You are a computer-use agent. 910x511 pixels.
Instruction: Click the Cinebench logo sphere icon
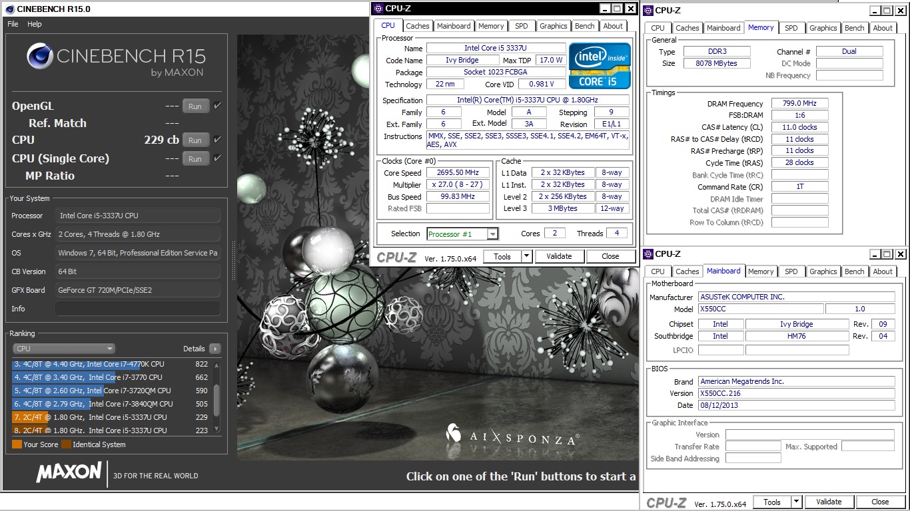click(x=40, y=57)
